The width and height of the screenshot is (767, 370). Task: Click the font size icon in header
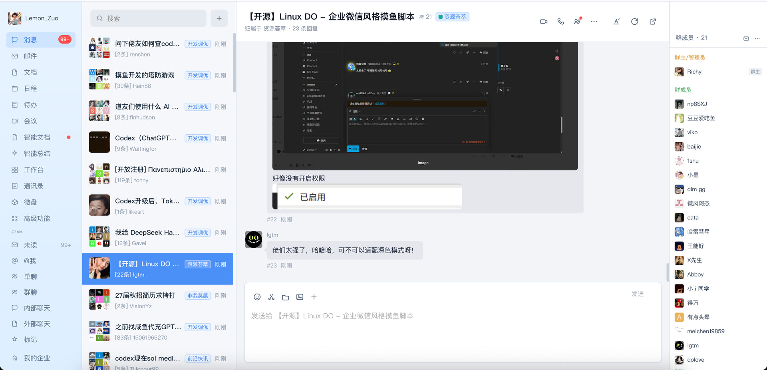616,22
